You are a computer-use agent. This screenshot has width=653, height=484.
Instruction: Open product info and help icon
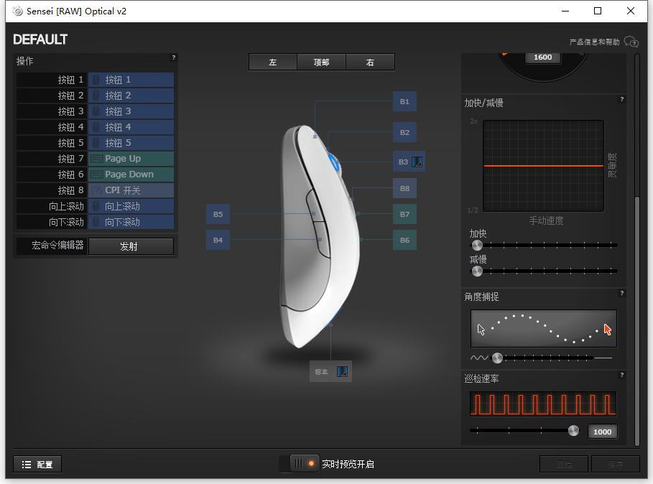[631, 42]
